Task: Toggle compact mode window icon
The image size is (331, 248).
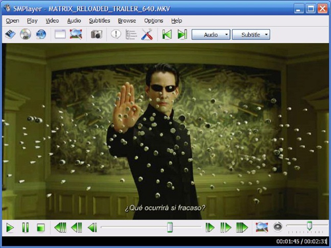Action: point(60,34)
